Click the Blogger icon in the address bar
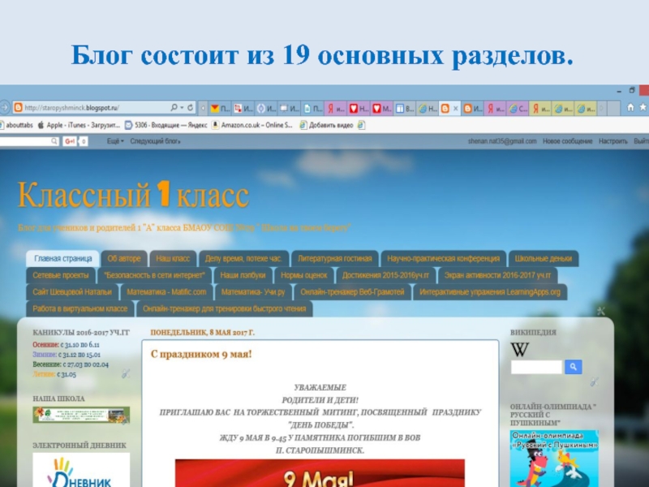 point(17,108)
